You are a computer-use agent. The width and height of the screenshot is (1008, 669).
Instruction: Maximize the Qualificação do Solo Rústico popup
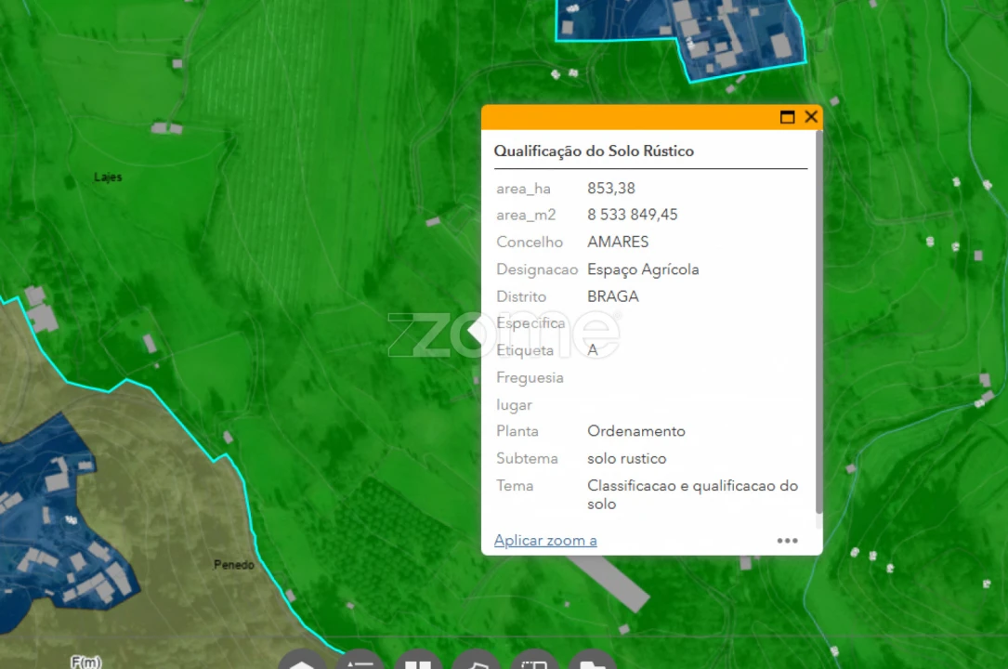click(x=786, y=117)
